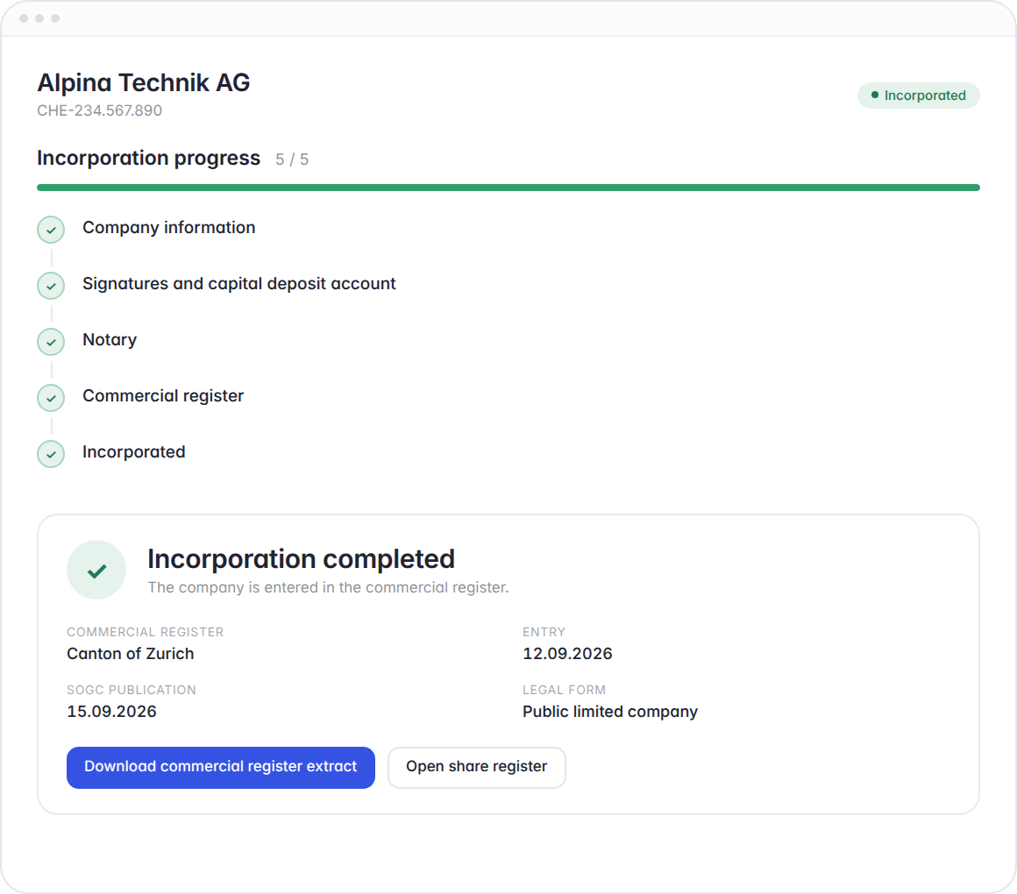Screen dimensions: 1017x894
Task: Click the Notary step checkmark icon
Action: 51,342
